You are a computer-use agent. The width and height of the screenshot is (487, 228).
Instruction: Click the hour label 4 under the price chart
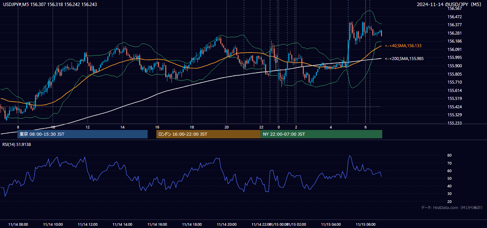(331, 127)
